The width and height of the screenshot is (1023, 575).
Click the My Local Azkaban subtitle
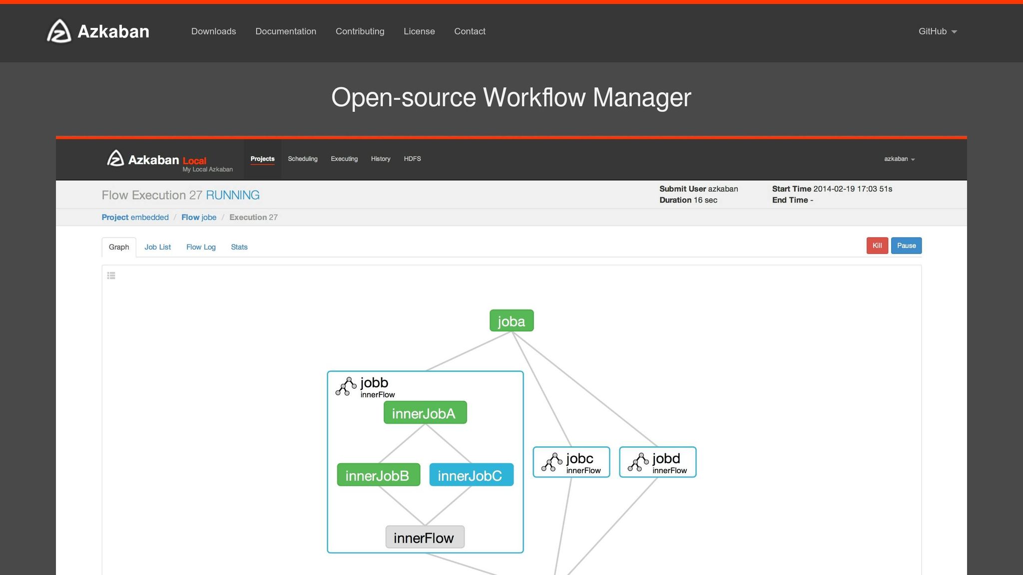click(207, 170)
